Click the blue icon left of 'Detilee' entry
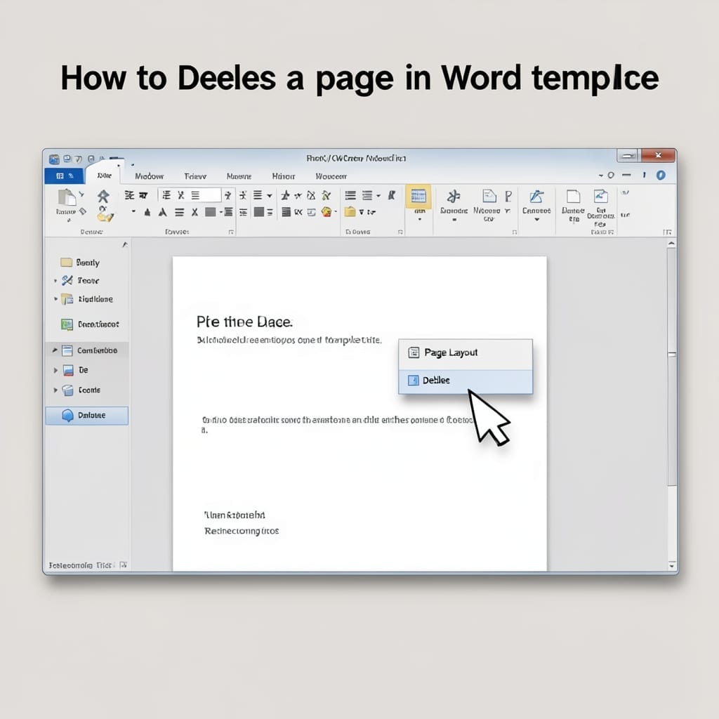 (x=413, y=380)
